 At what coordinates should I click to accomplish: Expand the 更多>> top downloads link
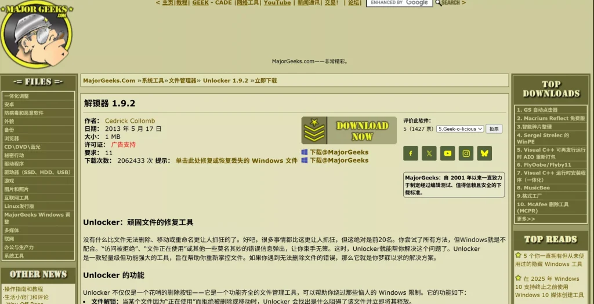pos(526,219)
